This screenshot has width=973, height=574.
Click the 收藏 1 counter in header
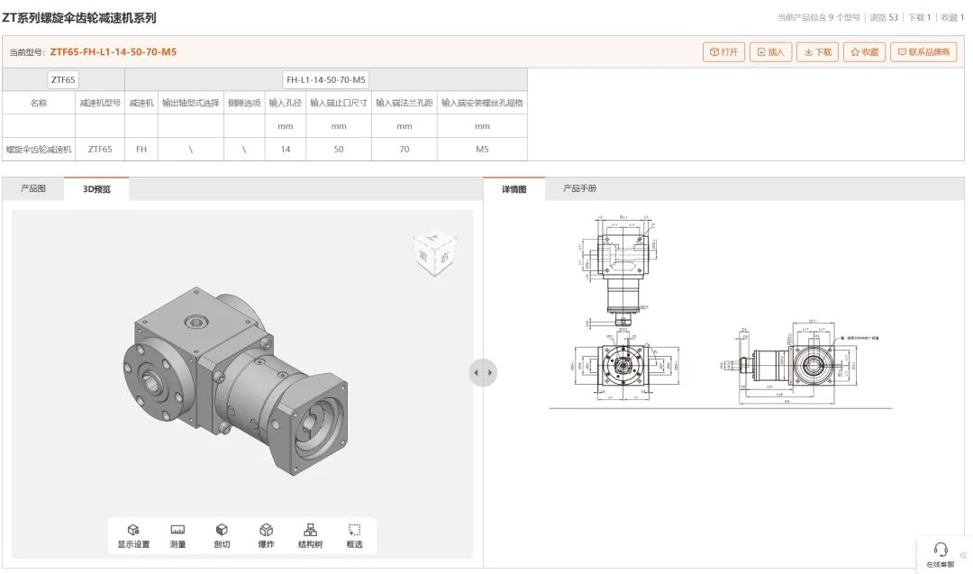point(952,17)
